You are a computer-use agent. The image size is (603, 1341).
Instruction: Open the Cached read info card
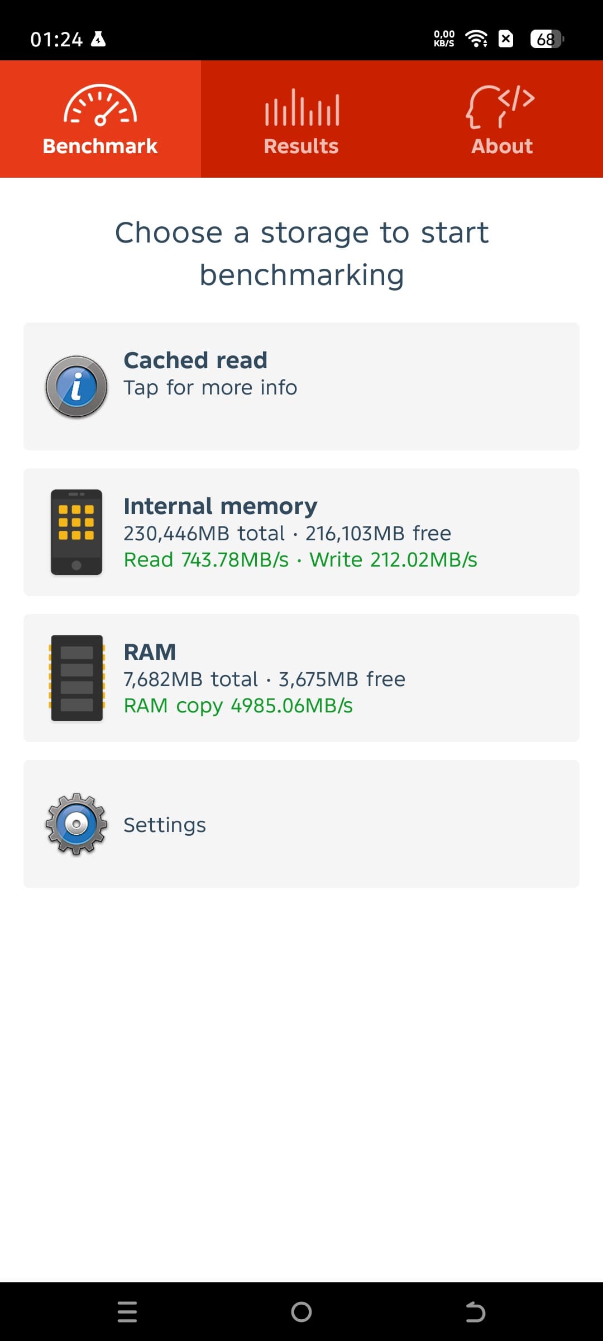pyautogui.click(x=301, y=386)
